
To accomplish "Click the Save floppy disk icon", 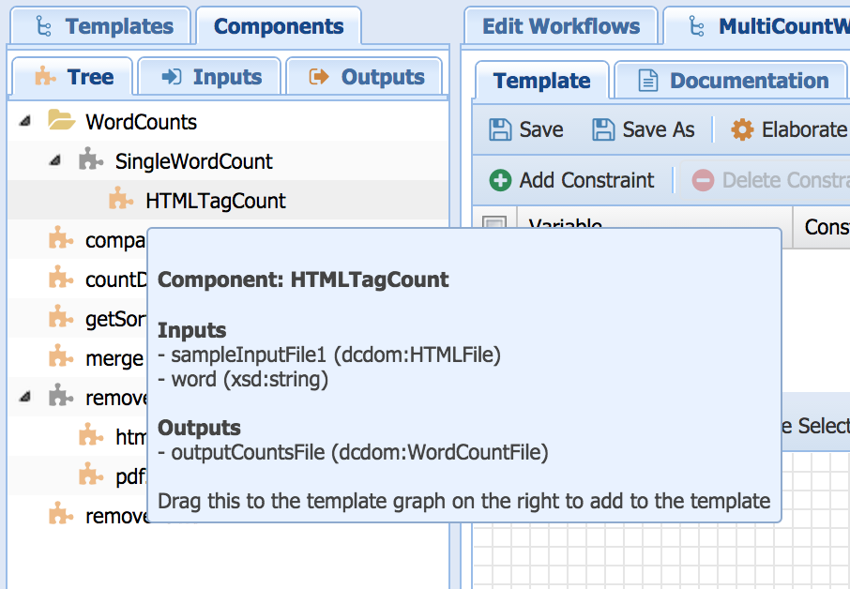I will click(x=501, y=129).
